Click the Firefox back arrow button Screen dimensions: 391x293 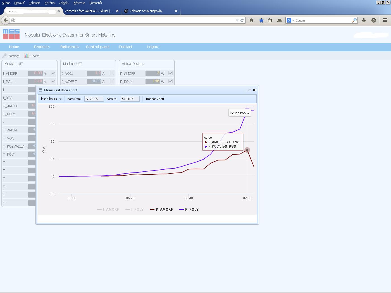coord(6,20)
